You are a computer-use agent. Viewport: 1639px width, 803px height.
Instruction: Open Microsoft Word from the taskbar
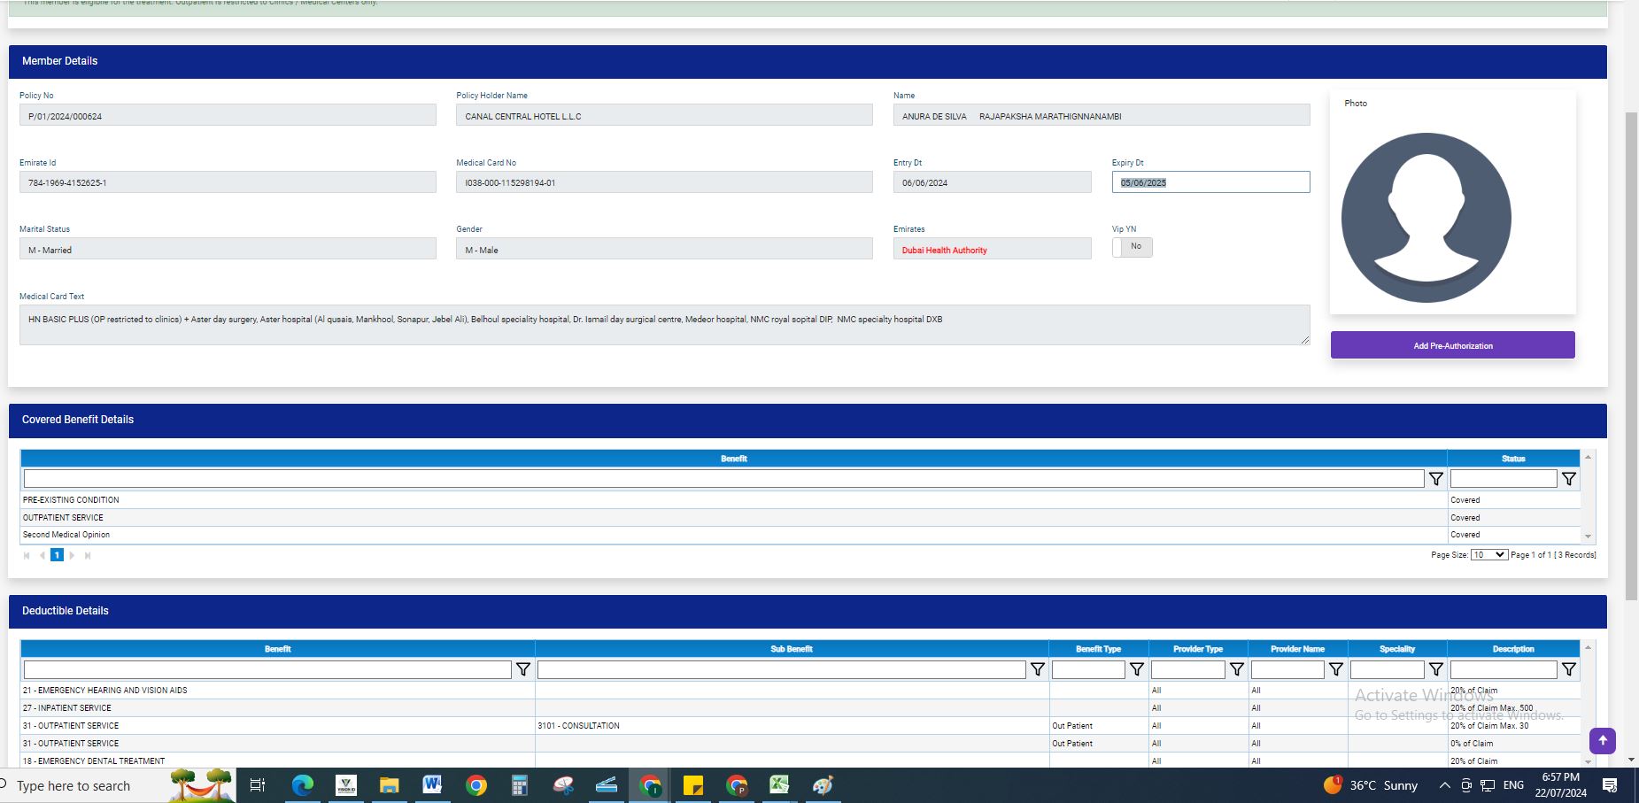[x=432, y=785]
